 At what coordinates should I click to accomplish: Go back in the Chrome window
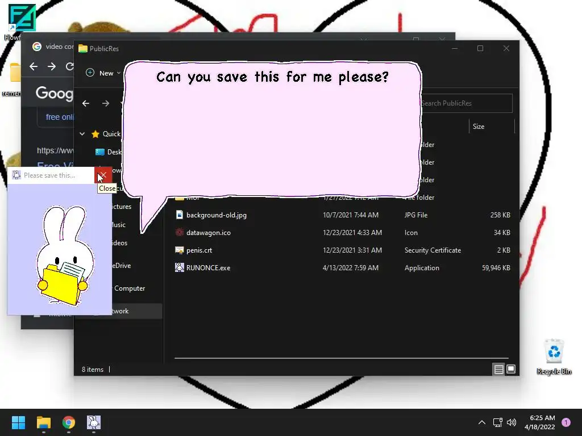click(x=34, y=66)
